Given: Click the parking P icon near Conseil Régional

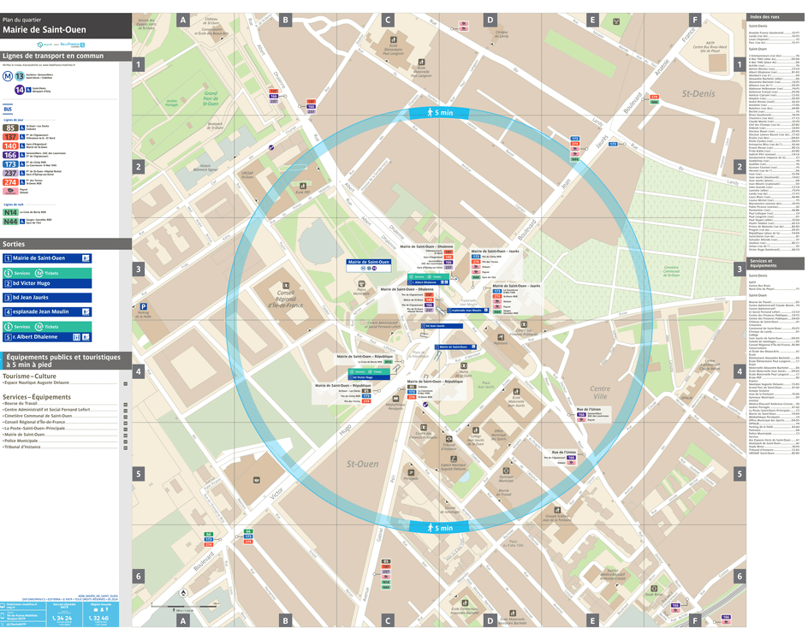Looking at the screenshot, I should pos(144,306).
